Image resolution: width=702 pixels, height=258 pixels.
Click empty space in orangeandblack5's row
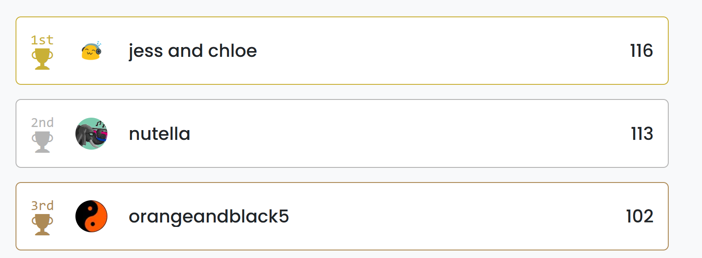[x=444, y=216]
